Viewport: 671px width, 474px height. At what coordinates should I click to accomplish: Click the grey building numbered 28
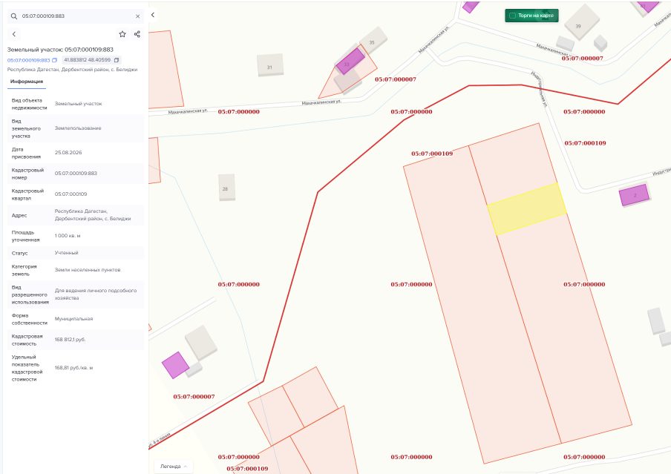[226, 187]
